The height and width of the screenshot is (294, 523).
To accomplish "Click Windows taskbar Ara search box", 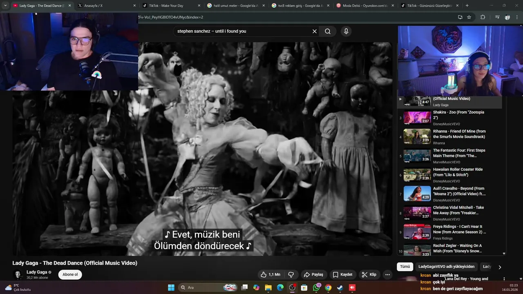I will pyautogui.click(x=208, y=287).
